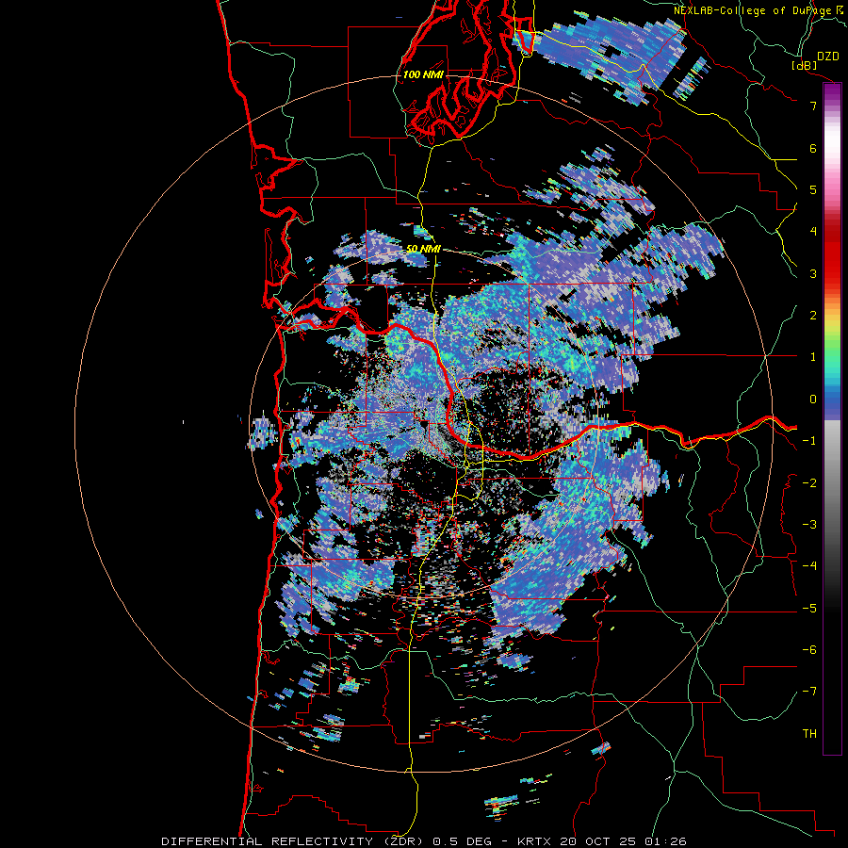The height and width of the screenshot is (848, 848).
Task: Click the -6 value on the color scale
Action: (x=809, y=650)
